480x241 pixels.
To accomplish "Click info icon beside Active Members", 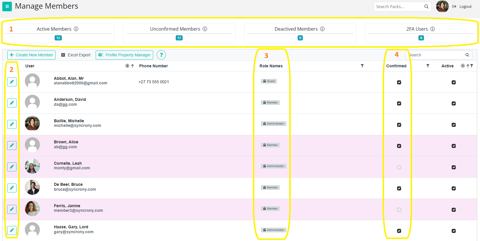I will (76, 29).
